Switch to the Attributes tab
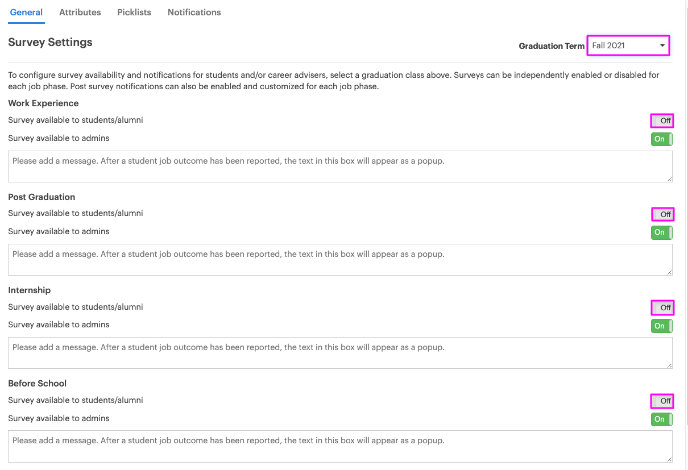 click(x=80, y=12)
